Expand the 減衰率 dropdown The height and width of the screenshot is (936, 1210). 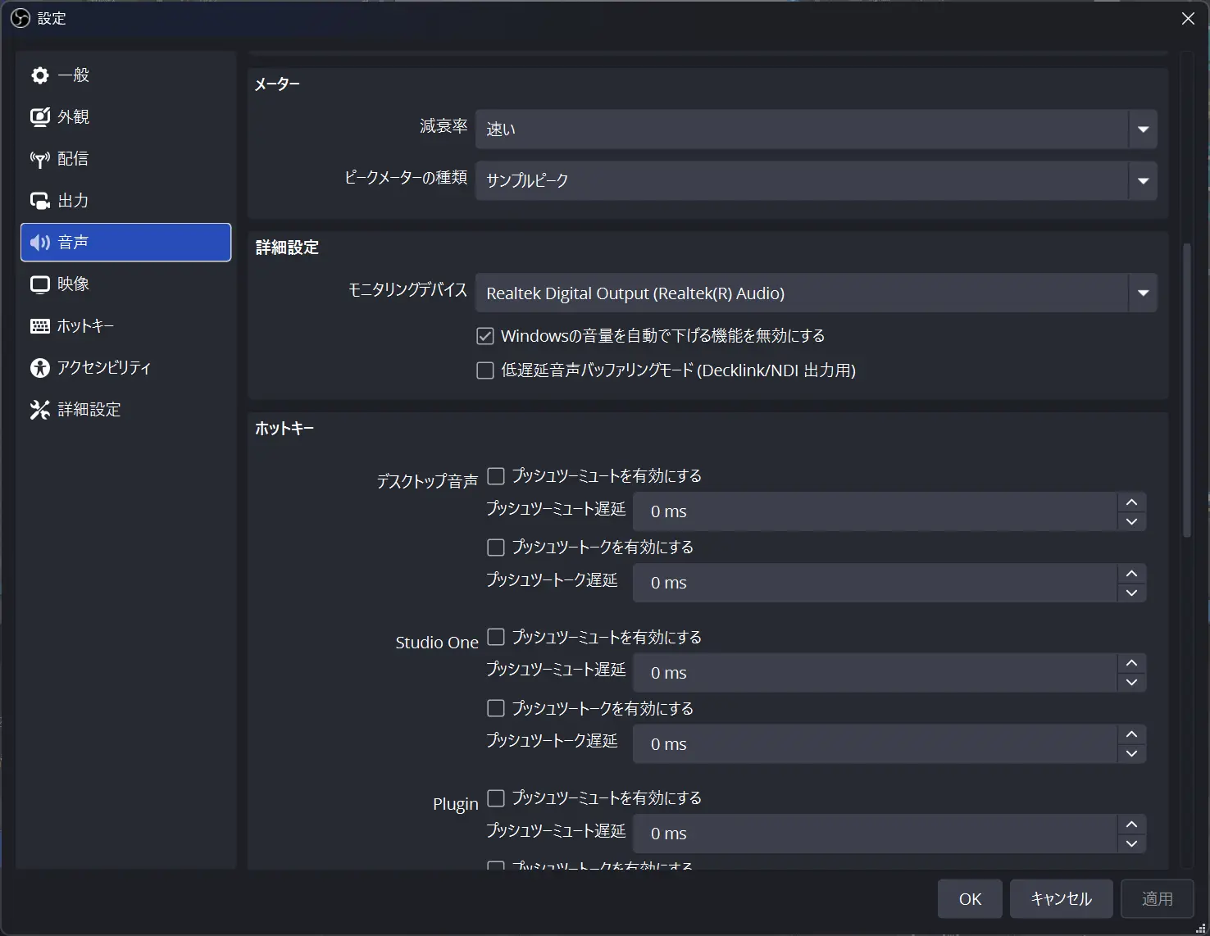click(x=1143, y=129)
